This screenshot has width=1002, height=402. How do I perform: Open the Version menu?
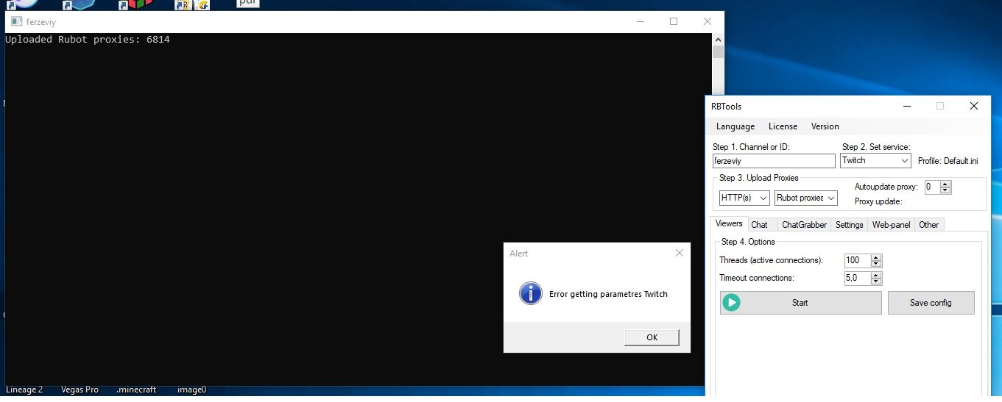pyautogui.click(x=825, y=126)
